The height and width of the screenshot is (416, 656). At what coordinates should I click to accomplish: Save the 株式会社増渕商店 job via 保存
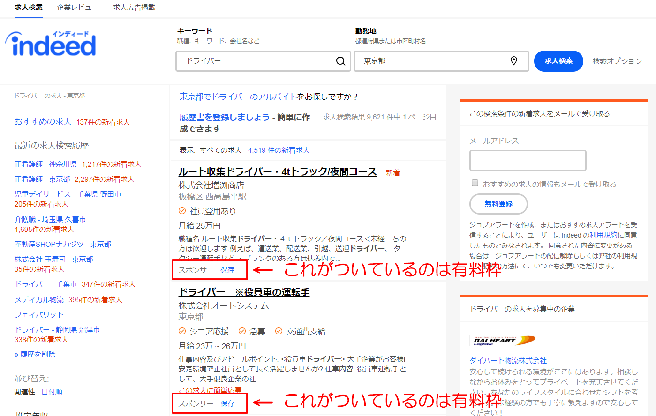point(227,270)
